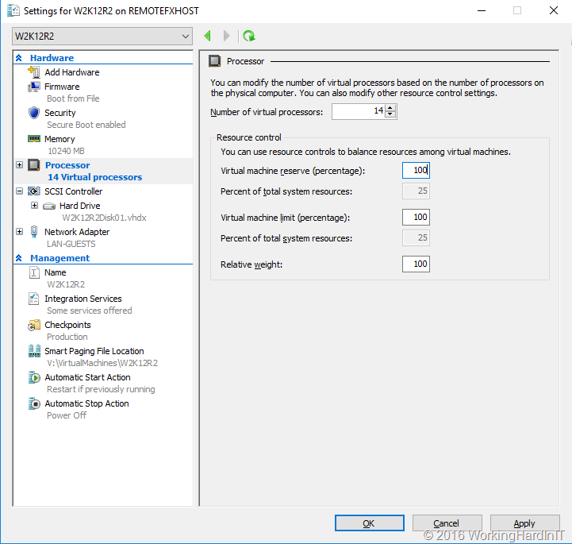This screenshot has width=572, height=544.
Task: Click the green back navigation arrow
Action: click(x=208, y=36)
